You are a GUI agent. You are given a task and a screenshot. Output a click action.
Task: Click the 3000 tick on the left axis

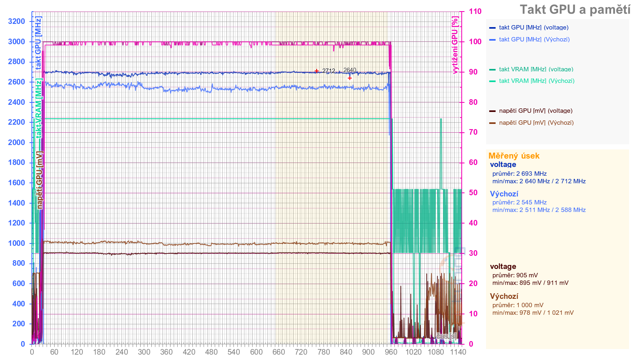(16, 42)
